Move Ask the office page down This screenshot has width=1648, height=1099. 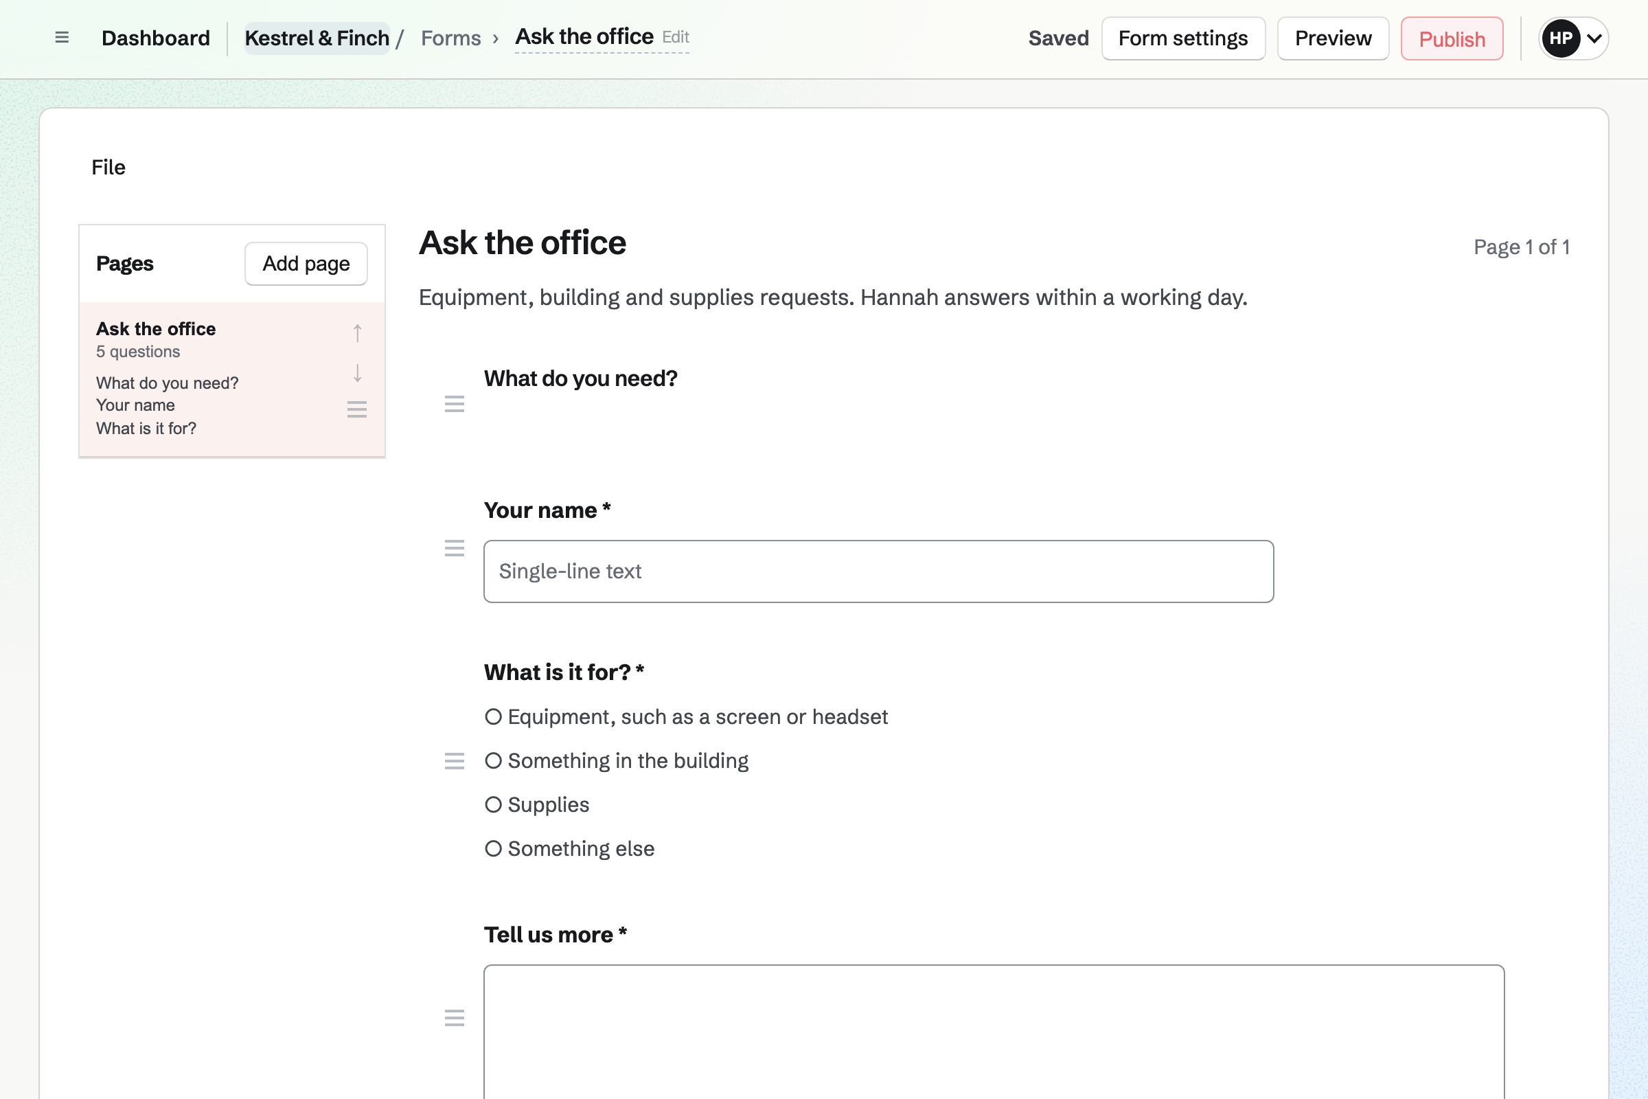tap(357, 373)
